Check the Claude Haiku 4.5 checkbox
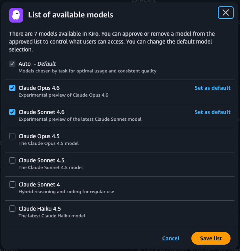 (x=12, y=209)
